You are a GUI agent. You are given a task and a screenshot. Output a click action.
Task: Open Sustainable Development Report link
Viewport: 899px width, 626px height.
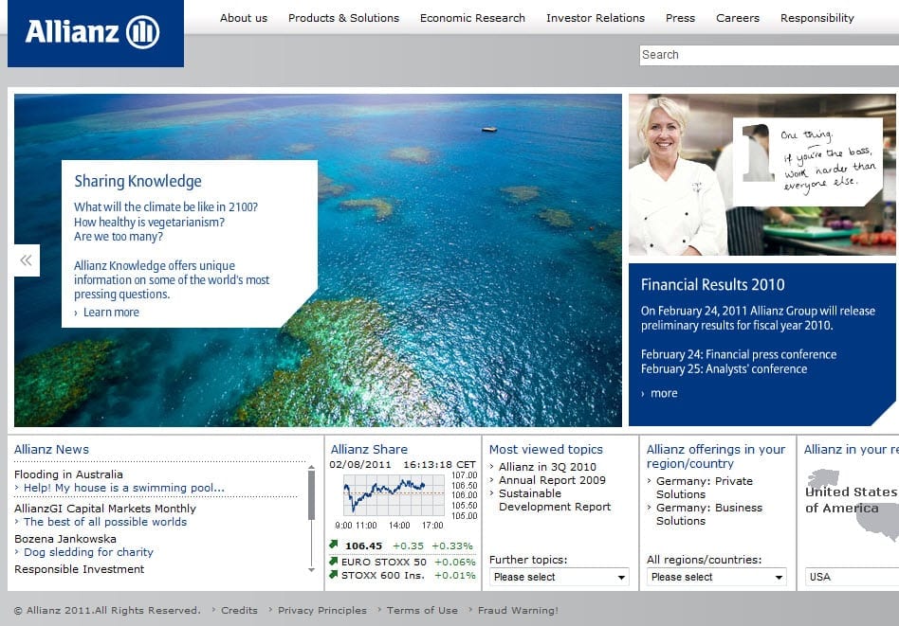[555, 500]
